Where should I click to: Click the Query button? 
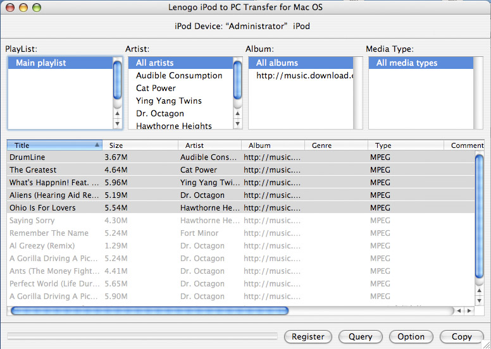(x=361, y=337)
